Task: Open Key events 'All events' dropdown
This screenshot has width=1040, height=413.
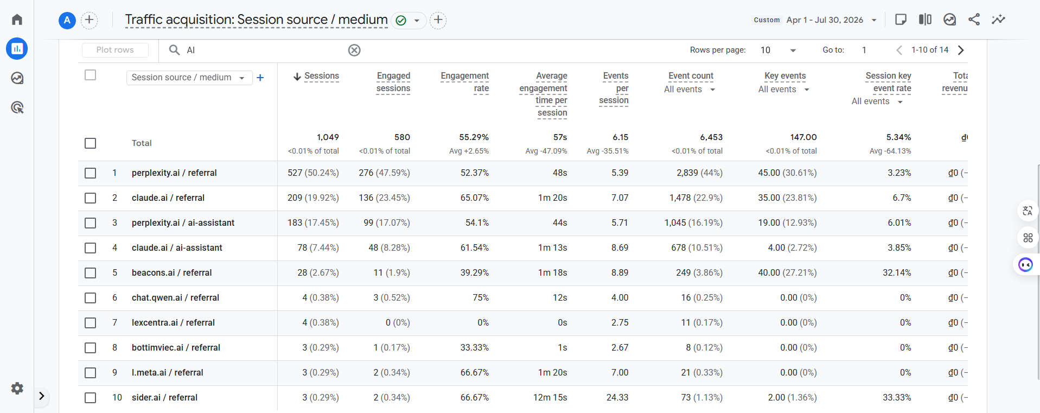Action: pyautogui.click(x=784, y=90)
